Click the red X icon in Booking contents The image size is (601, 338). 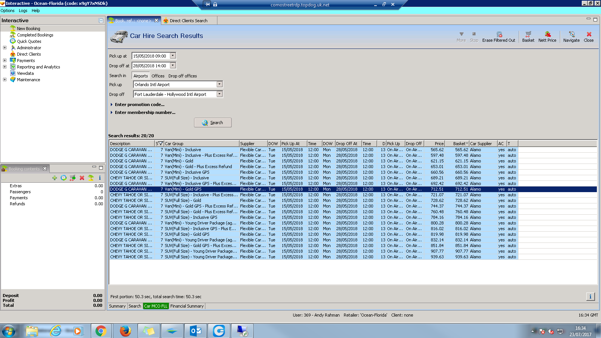click(x=82, y=178)
